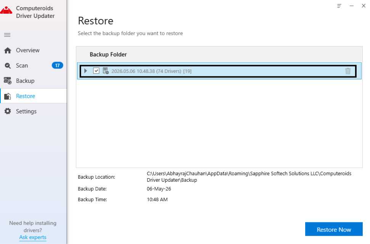Click the Computeroids Driver Updater title text
Viewport: 370px width, 244px height.
coord(35,12)
